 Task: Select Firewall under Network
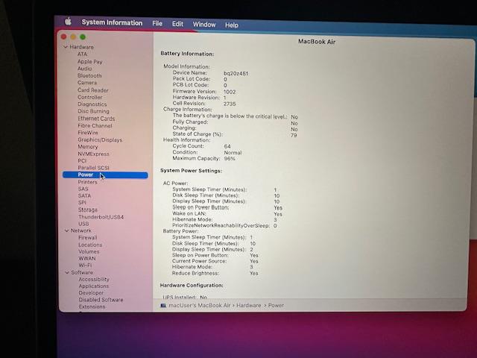point(88,237)
